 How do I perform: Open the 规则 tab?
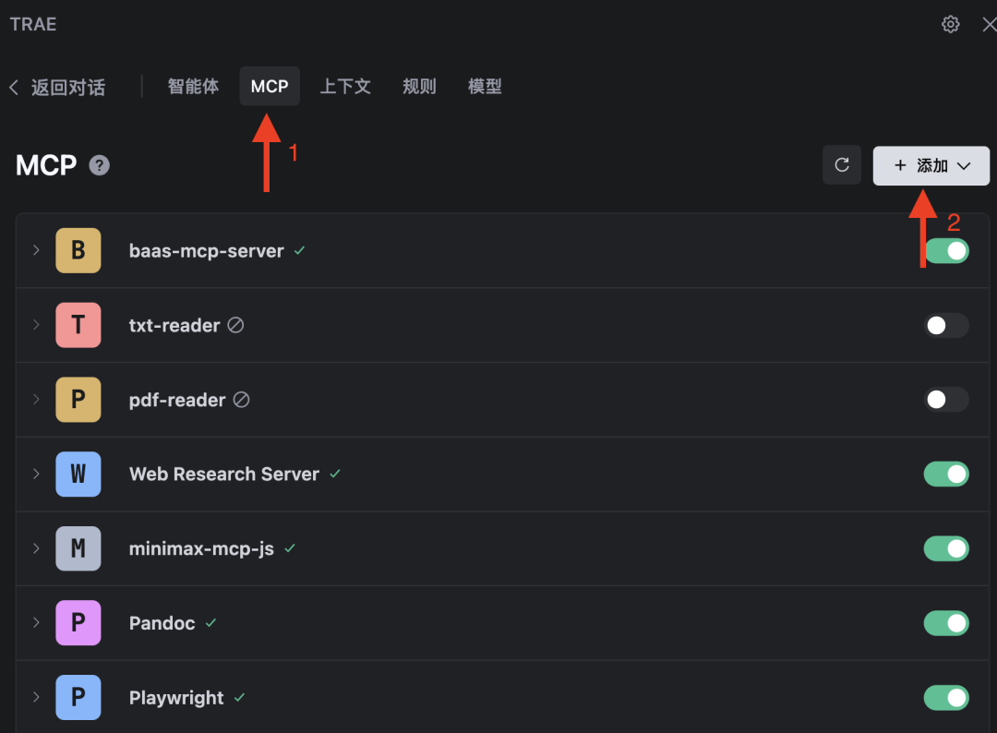point(420,87)
